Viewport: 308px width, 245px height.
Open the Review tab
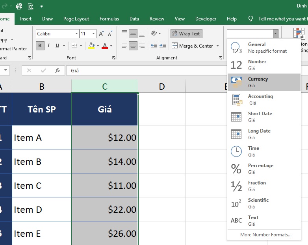pyautogui.click(x=157, y=19)
